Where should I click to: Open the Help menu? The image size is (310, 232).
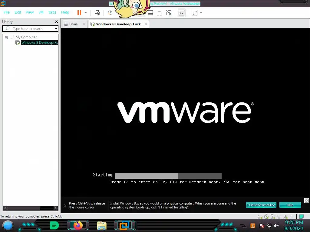click(x=65, y=12)
